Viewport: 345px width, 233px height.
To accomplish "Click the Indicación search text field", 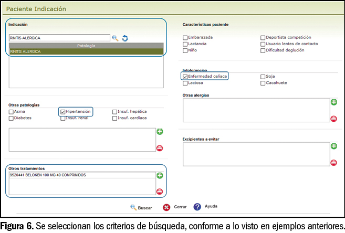I will 59,38.
